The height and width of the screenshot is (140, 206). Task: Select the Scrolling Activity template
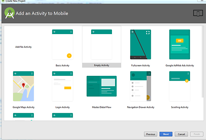click(x=179, y=86)
